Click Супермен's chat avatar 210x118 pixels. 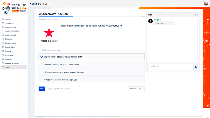point(150,21)
